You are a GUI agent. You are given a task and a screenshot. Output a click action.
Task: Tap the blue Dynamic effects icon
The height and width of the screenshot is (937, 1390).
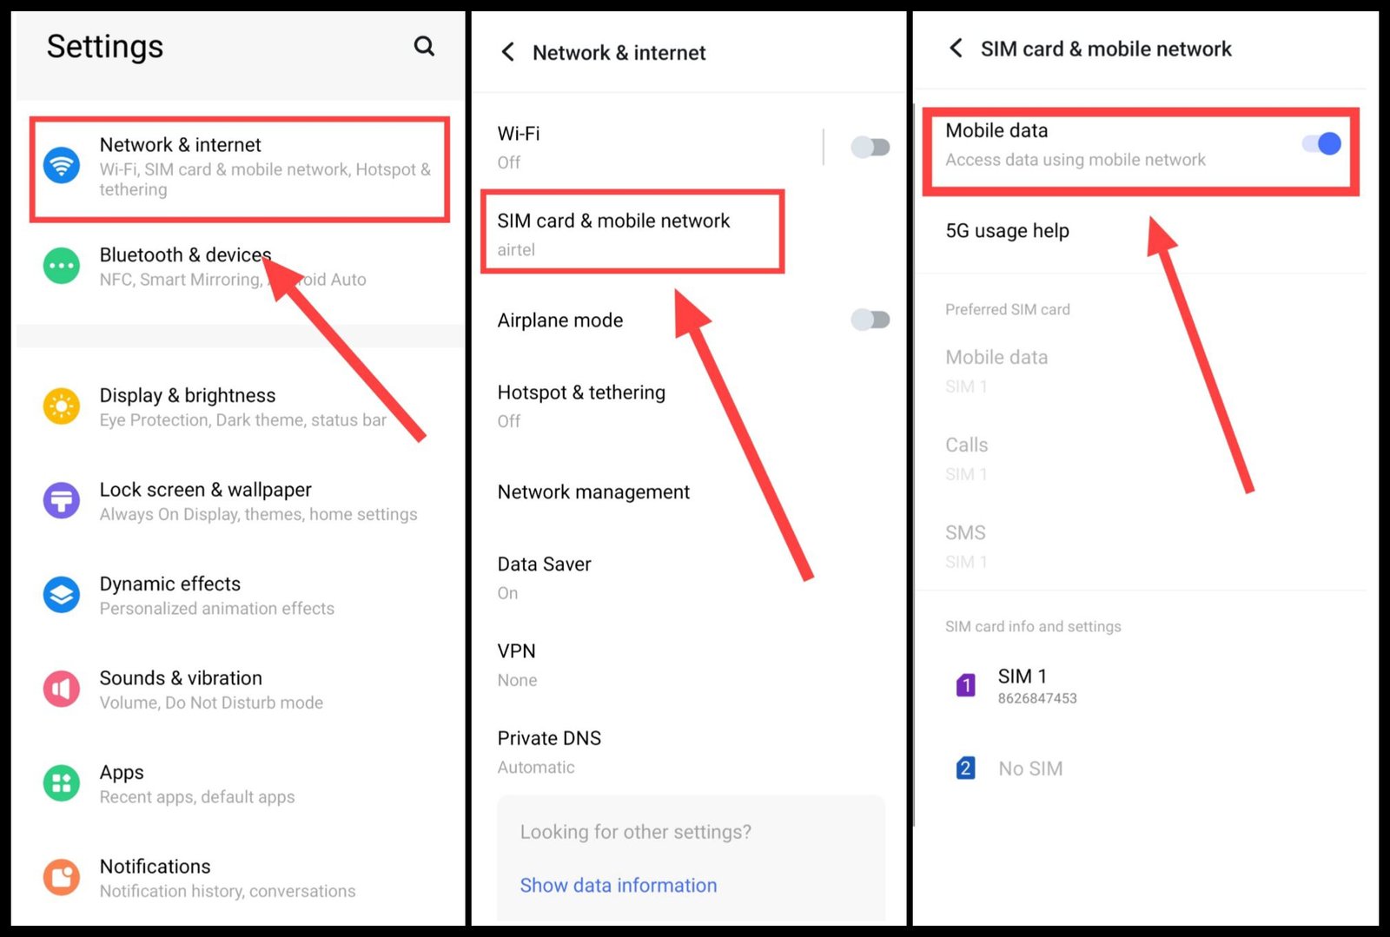[x=62, y=595]
